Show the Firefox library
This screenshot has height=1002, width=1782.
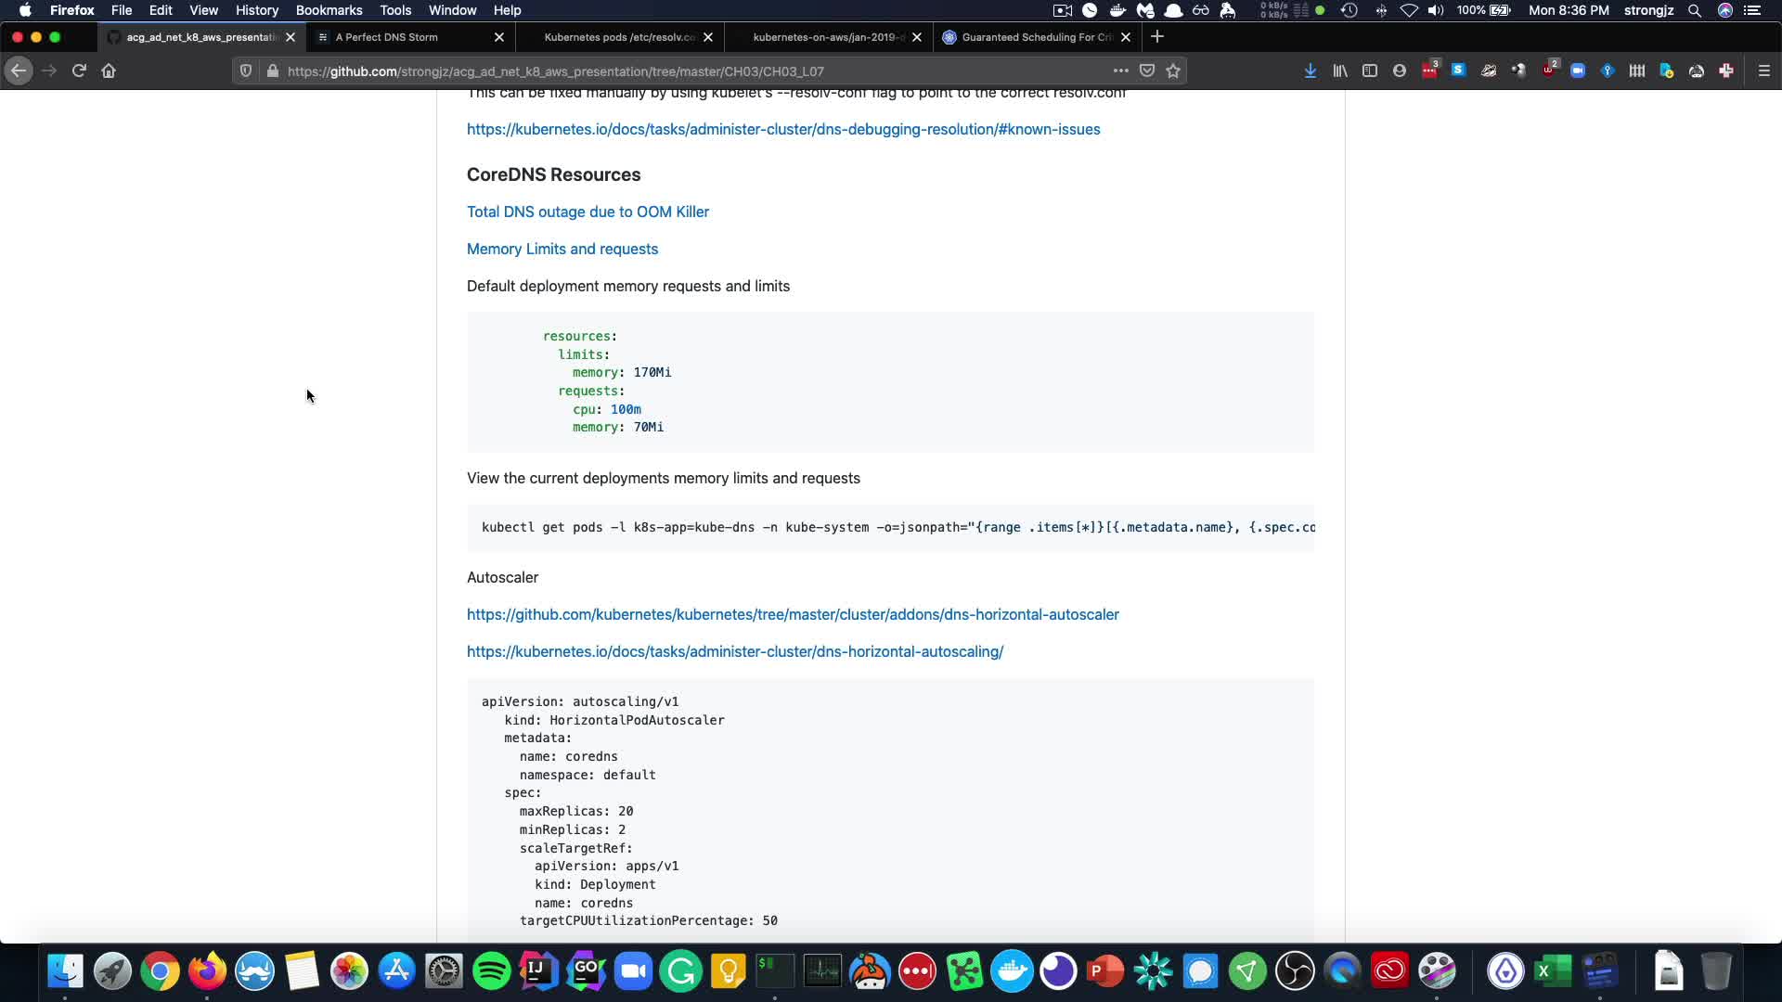click(x=1339, y=71)
